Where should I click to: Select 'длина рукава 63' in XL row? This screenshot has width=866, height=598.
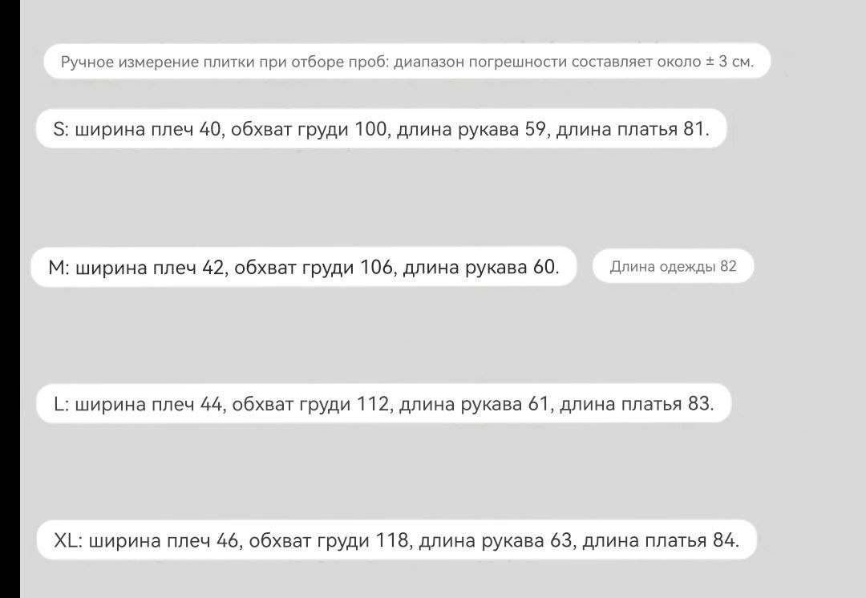coord(496,540)
